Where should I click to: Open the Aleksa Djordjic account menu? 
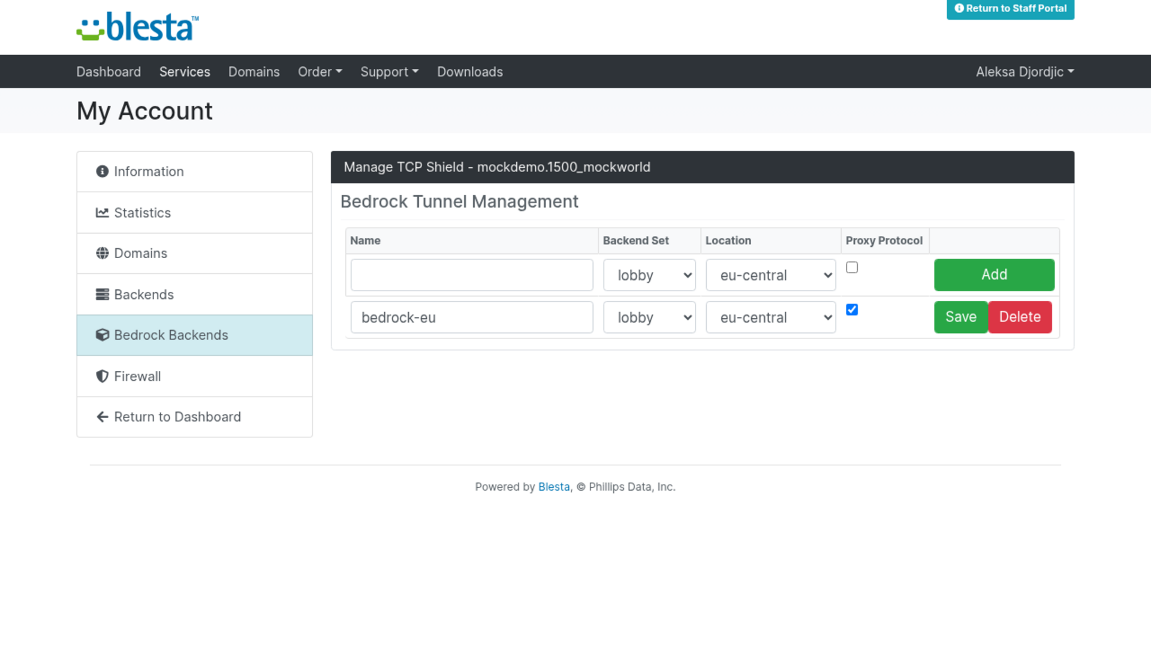pyautogui.click(x=1025, y=72)
